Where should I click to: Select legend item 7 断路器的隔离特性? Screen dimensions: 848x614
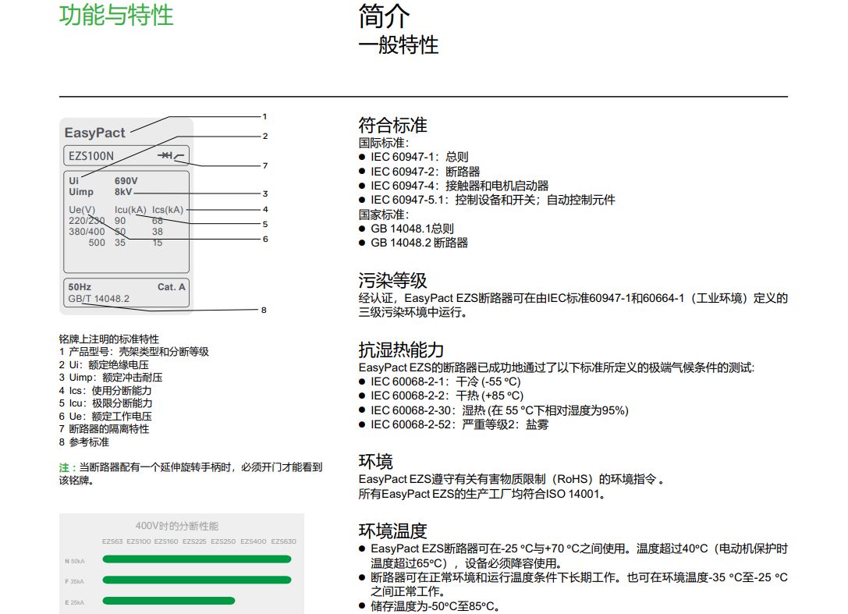[x=104, y=429]
